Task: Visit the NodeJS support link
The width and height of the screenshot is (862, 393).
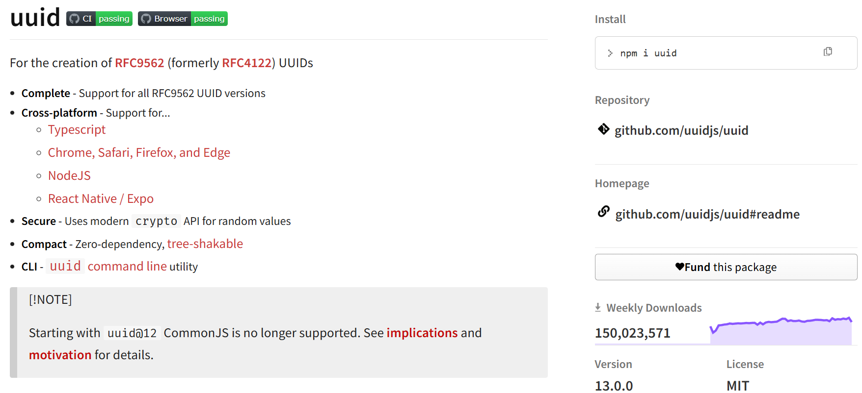Action: click(x=69, y=175)
